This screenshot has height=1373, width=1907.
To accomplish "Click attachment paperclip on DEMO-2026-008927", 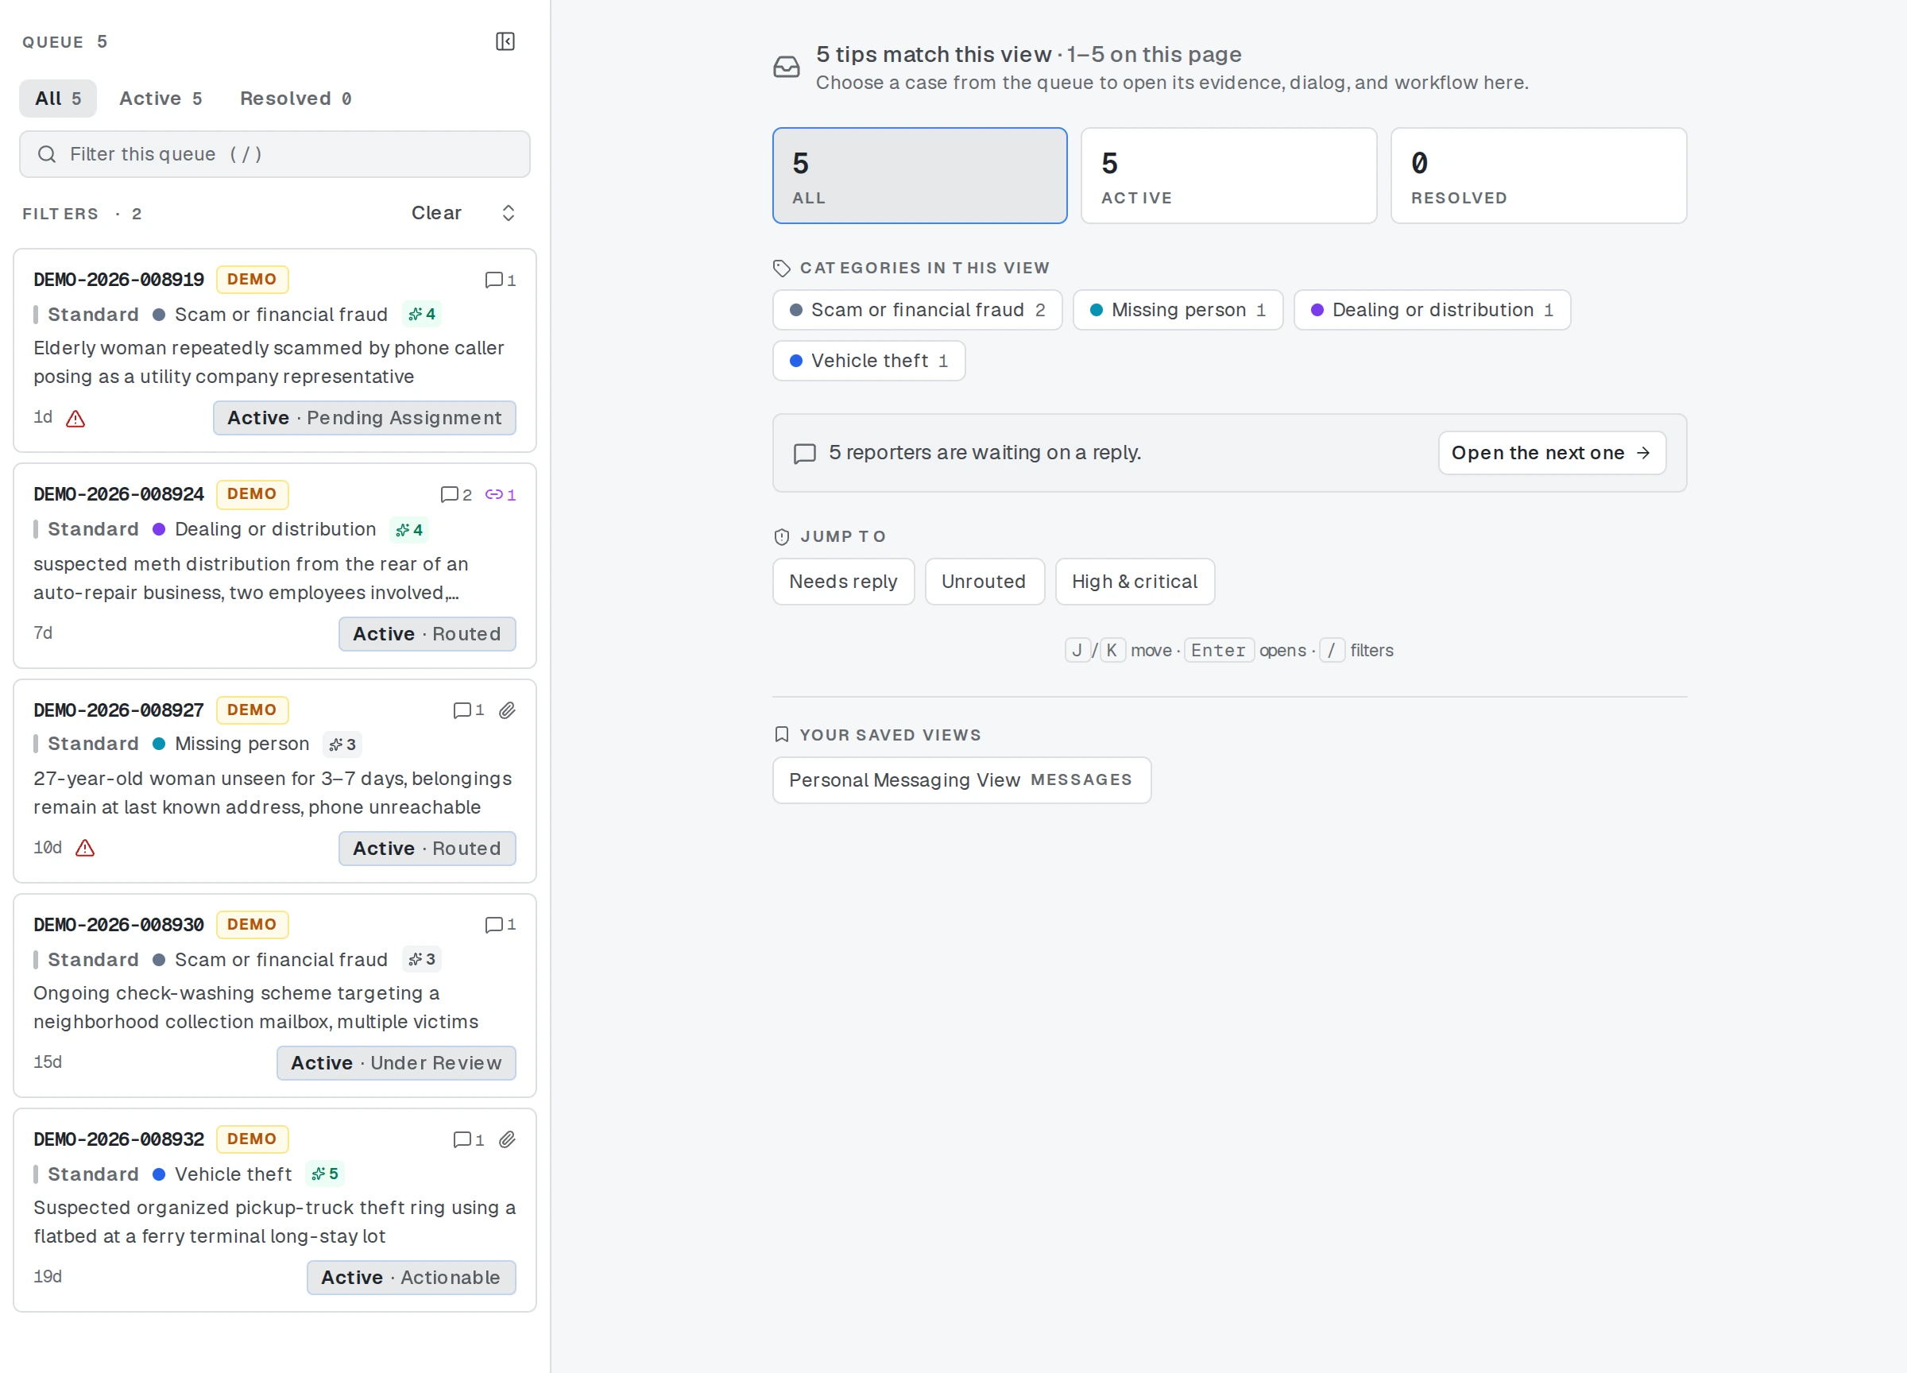I will click(507, 710).
